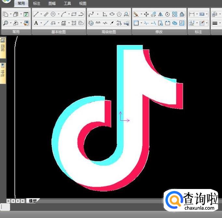Select the Spline curve tool
Screen dimensions: 222x218
click(x=91, y=14)
